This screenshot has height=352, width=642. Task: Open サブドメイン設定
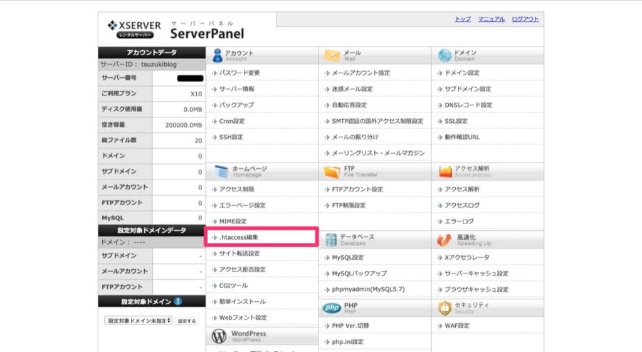click(468, 88)
